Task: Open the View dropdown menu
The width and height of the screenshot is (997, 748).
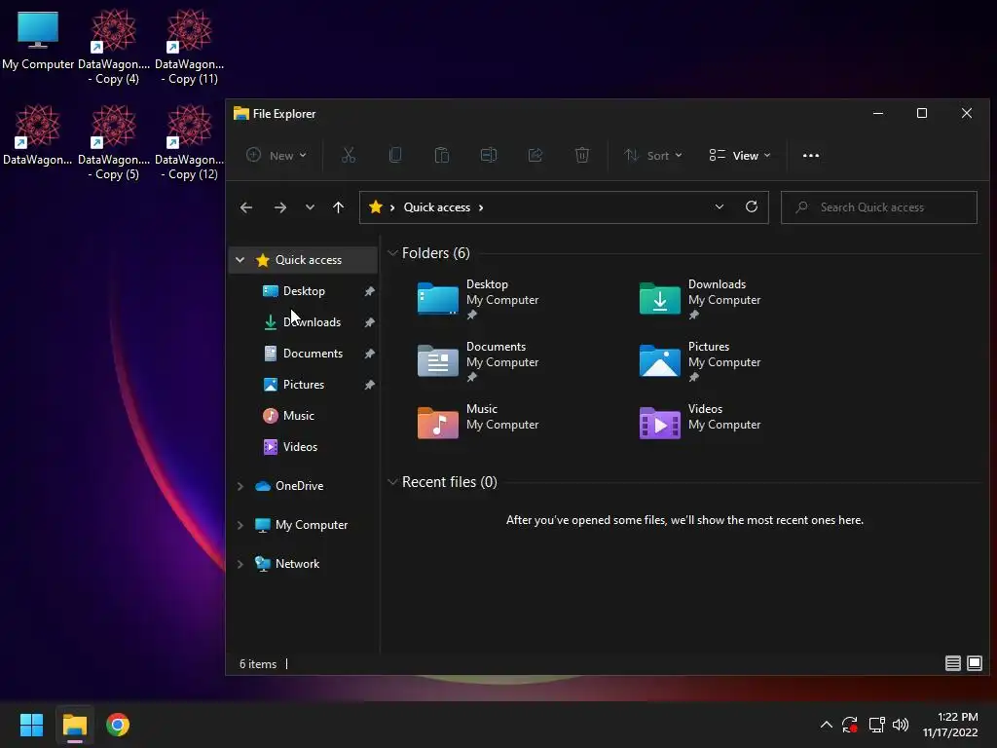Action: pos(740,155)
